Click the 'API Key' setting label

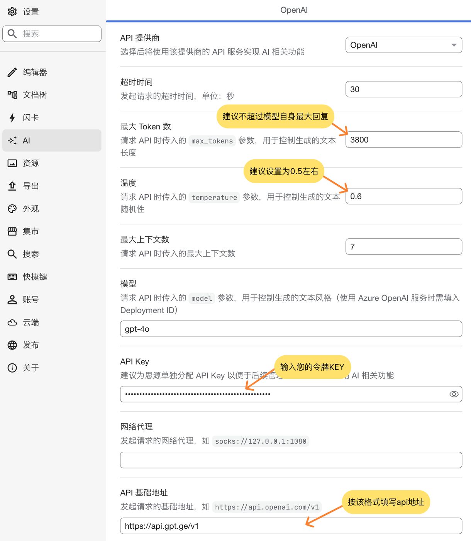(135, 361)
